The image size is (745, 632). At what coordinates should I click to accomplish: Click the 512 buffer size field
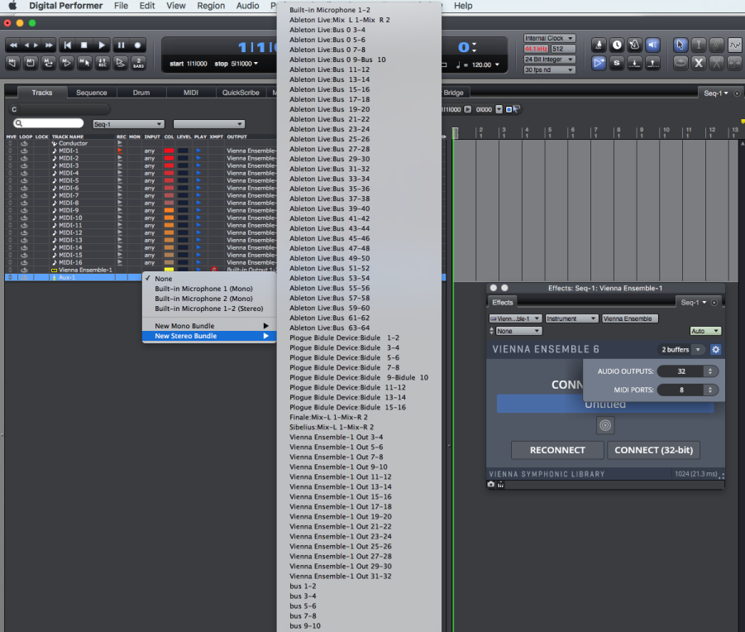[x=563, y=49]
